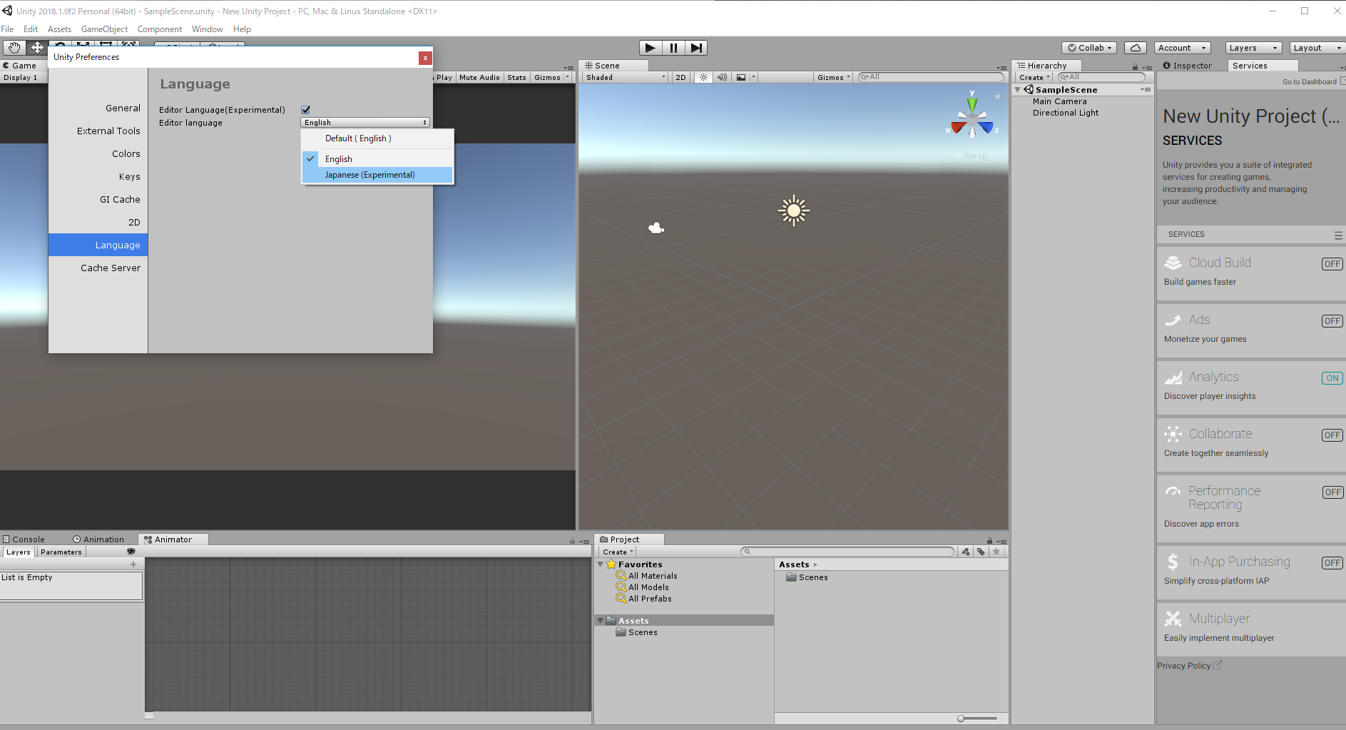Lock the Project panel
This screenshot has height=730, width=1346.
pyautogui.click(x=989, y=540)
